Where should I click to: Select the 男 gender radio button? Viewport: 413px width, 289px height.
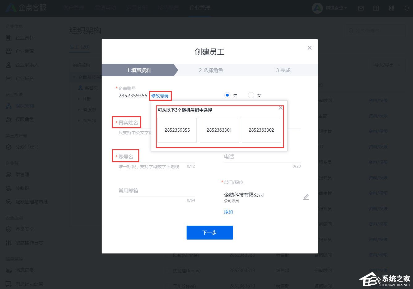click(x=227, y=95)
